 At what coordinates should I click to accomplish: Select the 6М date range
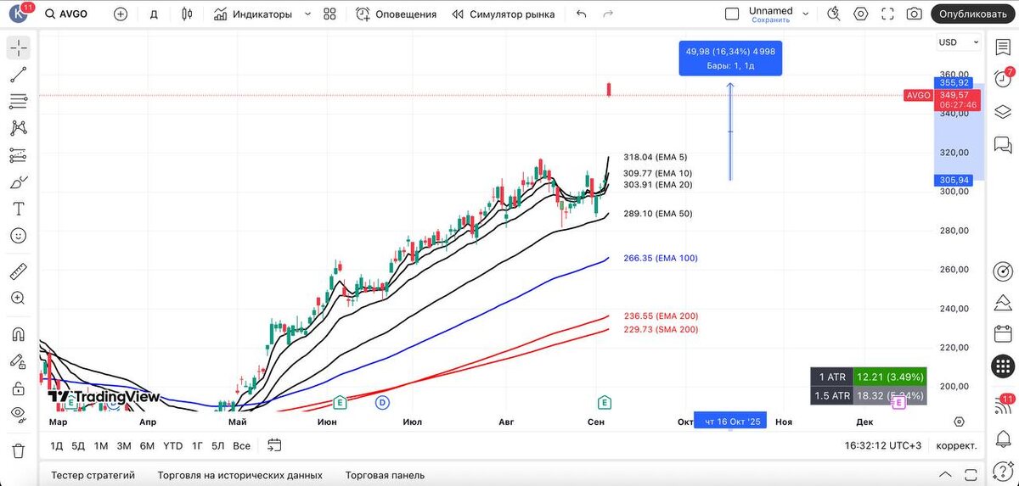[x=147, y=445]
